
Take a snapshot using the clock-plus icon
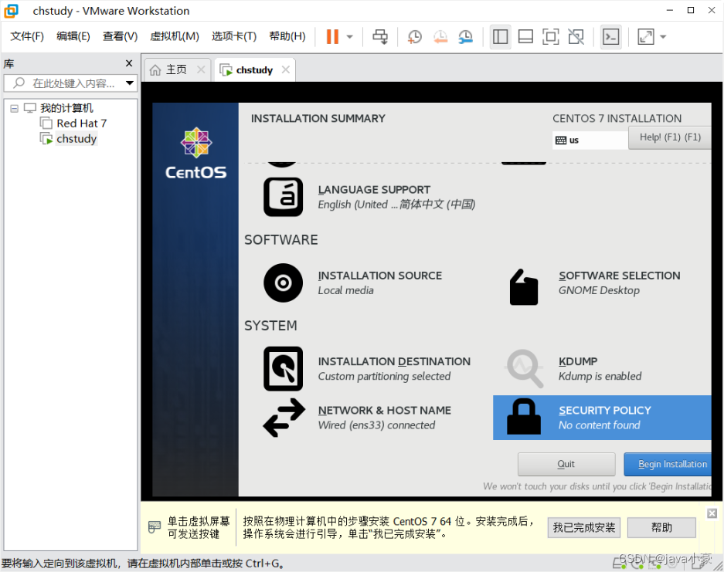[x=415, y=37]
